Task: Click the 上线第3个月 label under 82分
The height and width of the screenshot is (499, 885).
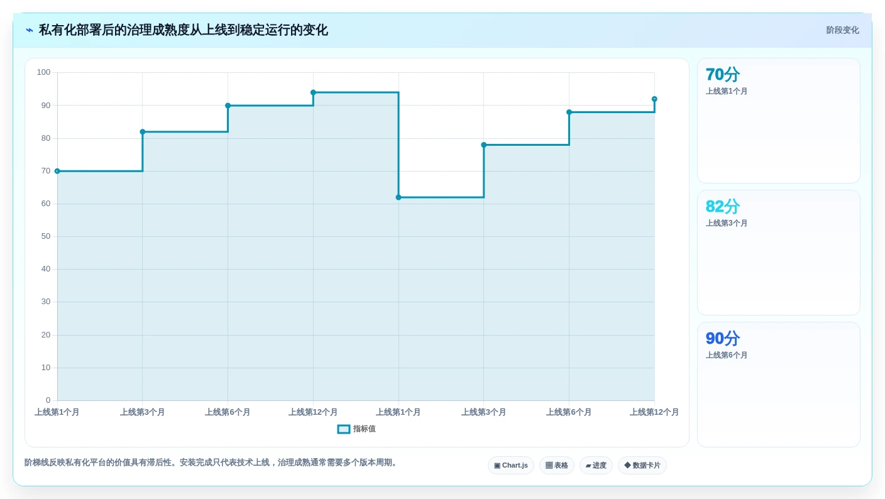Action: 727,224
